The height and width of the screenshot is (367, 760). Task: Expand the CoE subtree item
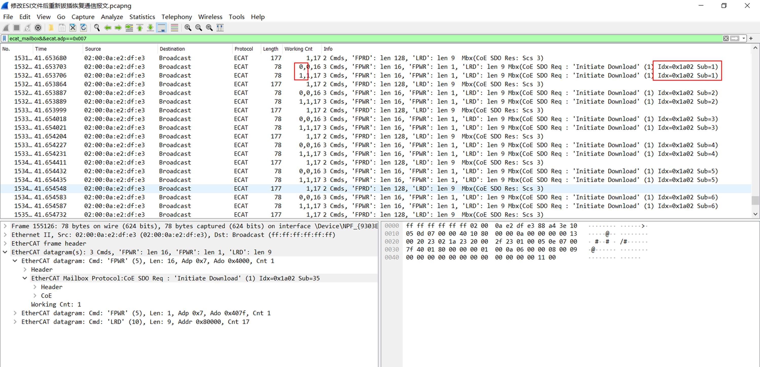click(x=35, y=296)
